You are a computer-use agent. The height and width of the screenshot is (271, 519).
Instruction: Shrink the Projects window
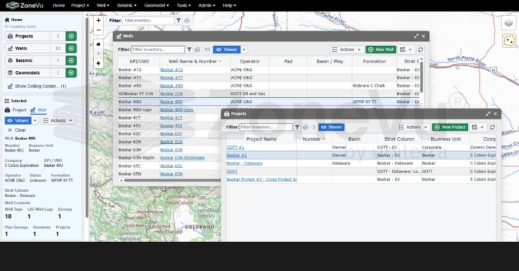(x=488, y=114)
